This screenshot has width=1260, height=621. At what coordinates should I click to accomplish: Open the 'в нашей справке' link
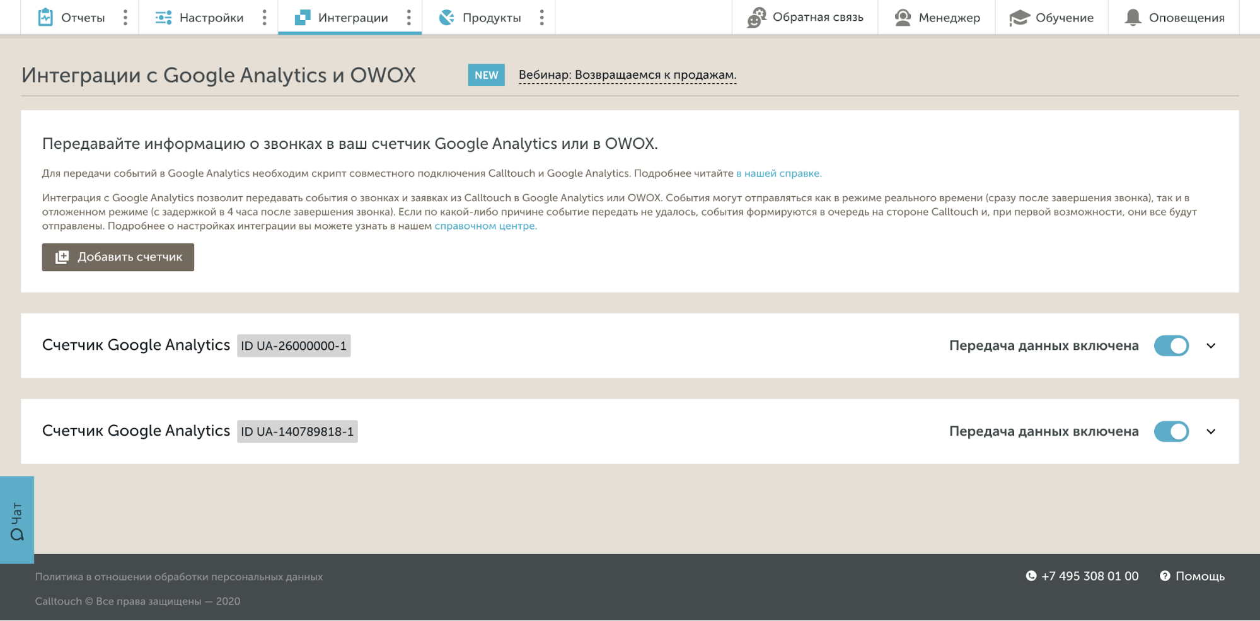[779, 173]
